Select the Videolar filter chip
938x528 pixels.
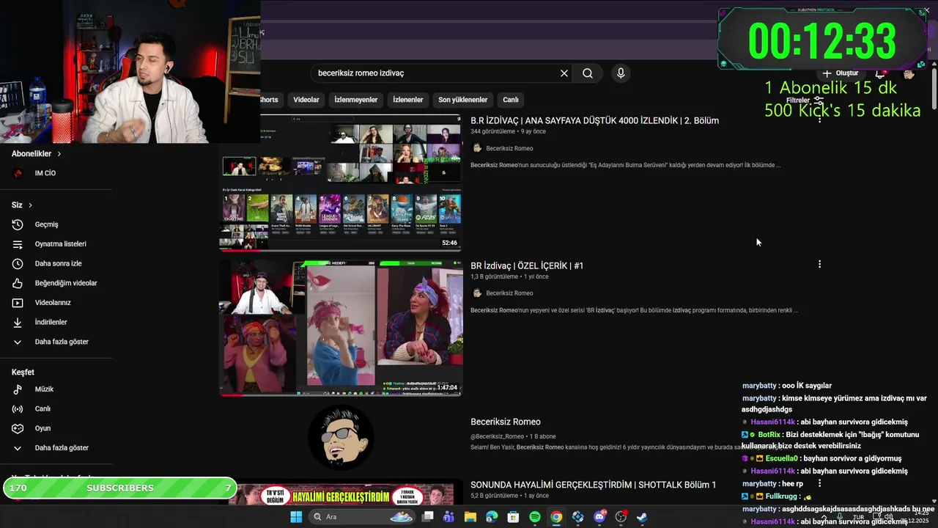point(306,100)
